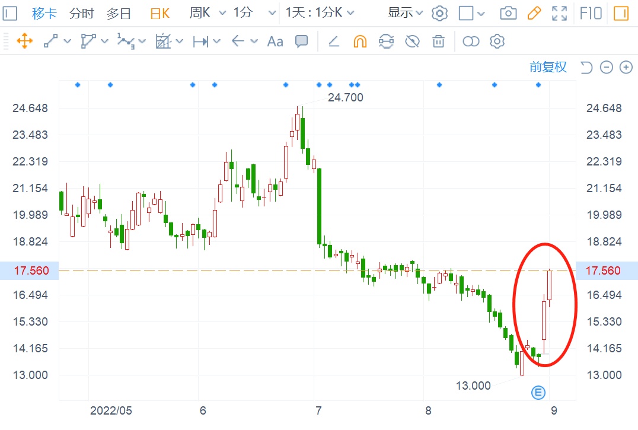Viewport: 638px width, 430px height.
Task: Expand the line tool options arrow
Action: (68, 42)
